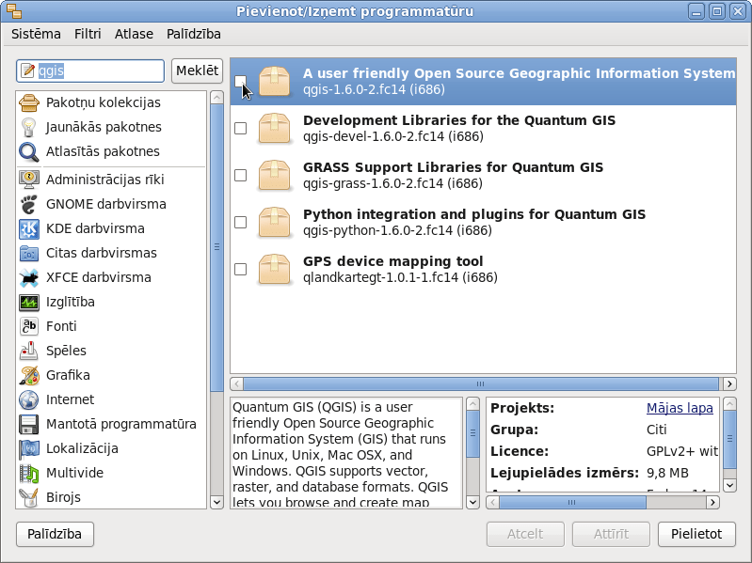
Task: Click category list scroll-up arrow
Action: pyautogui.click(x=216, y=98)
